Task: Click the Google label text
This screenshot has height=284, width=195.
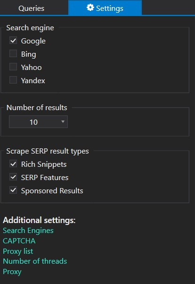Action: coord(33,41)
